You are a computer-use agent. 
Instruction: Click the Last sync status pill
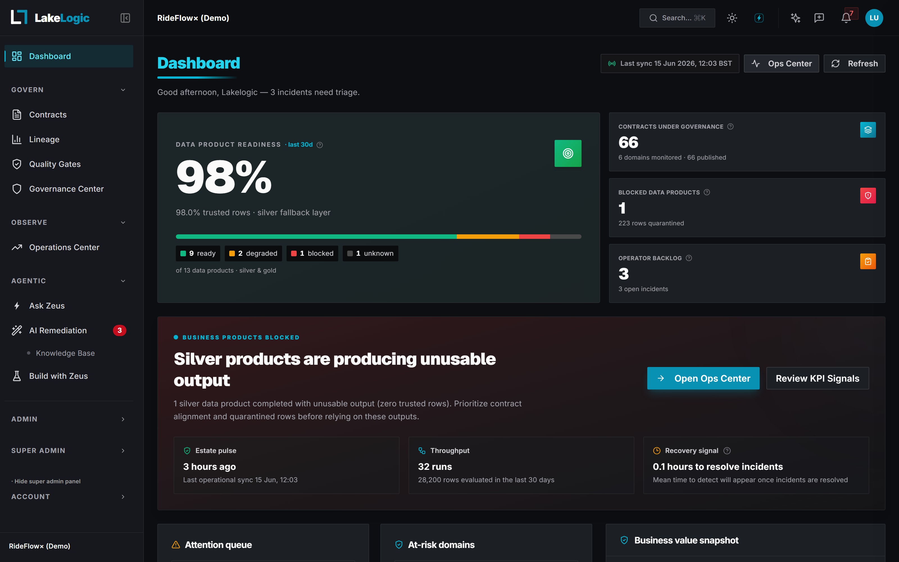pyautogui.click(x=670, y=64)
